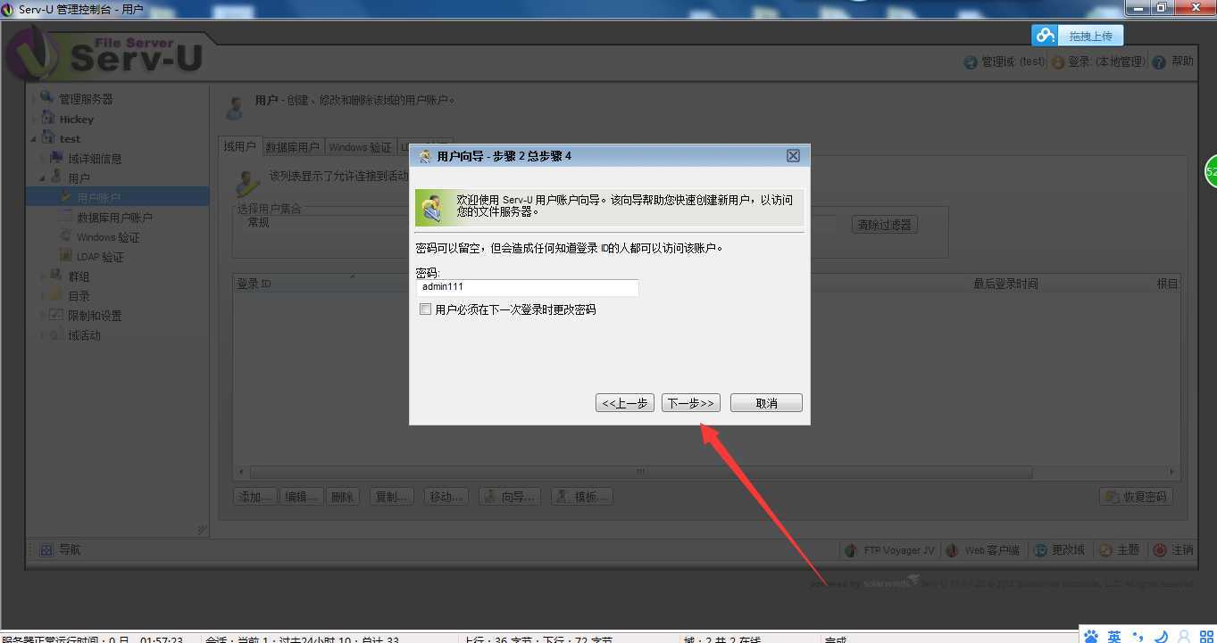Open the 帮助 question mark icon

click(1159, 62)
